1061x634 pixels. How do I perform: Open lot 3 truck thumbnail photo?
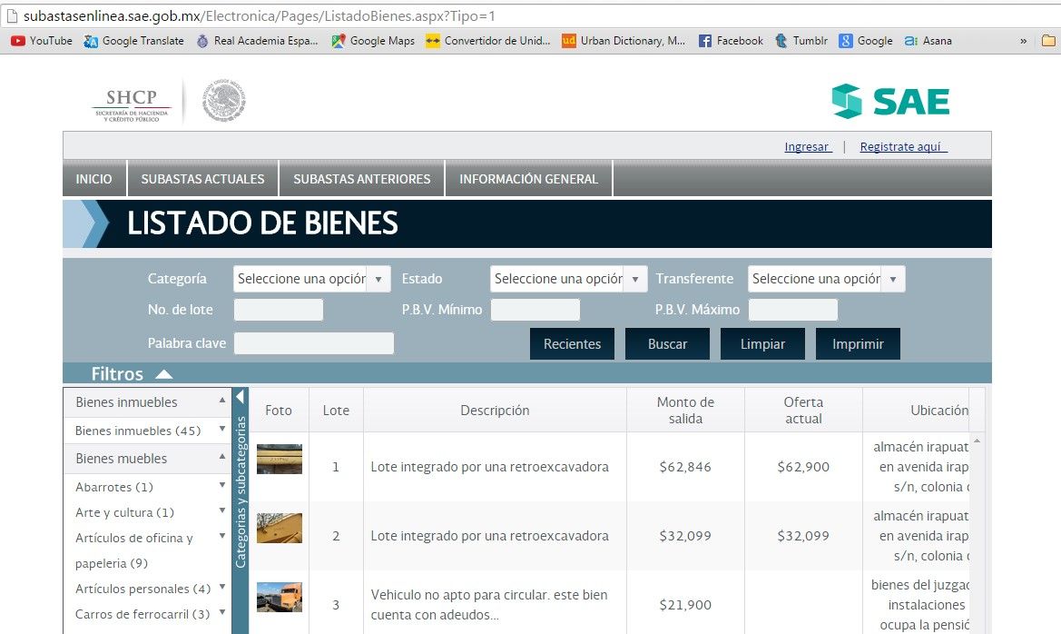click(280, 597)
